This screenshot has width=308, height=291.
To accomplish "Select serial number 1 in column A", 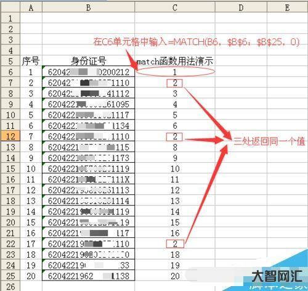I will 31,72.
